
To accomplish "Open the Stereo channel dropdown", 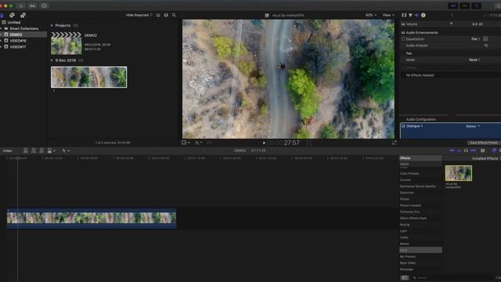I will 473,126.
